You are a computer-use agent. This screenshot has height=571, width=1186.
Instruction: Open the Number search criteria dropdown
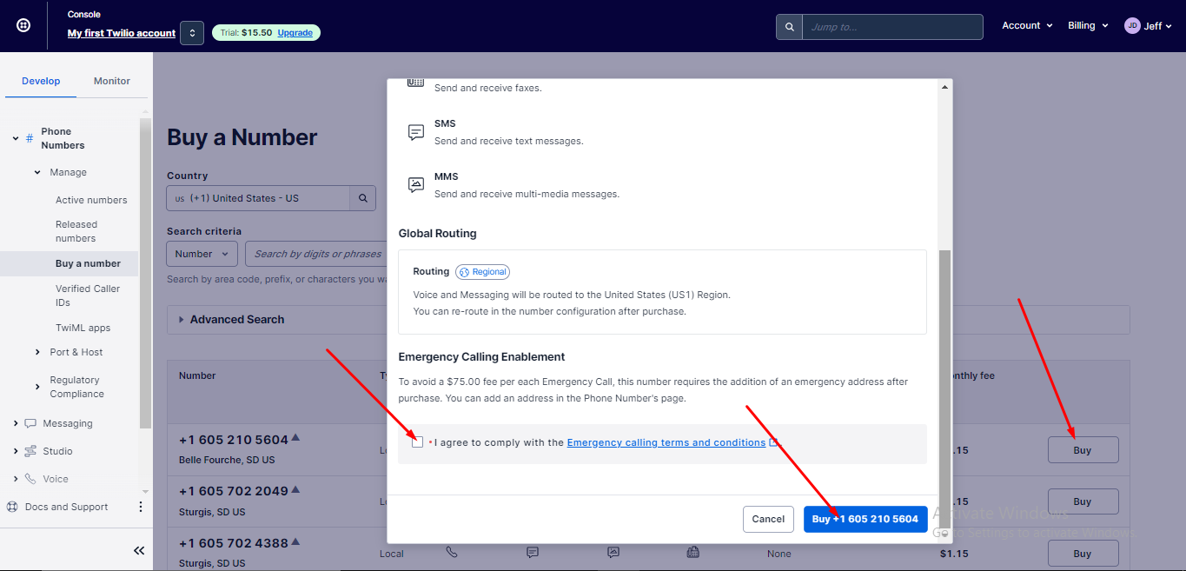tap(202, 254)
